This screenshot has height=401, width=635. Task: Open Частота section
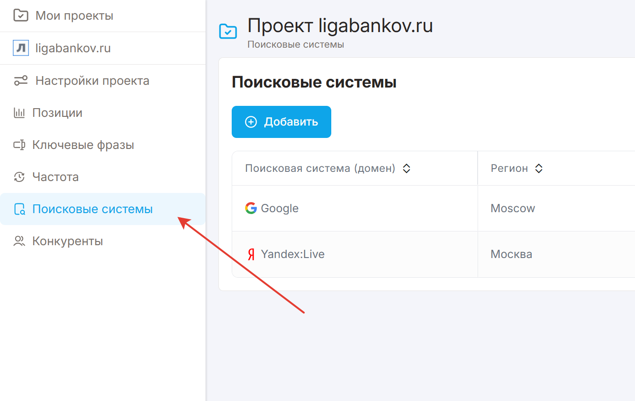(56, 177)
